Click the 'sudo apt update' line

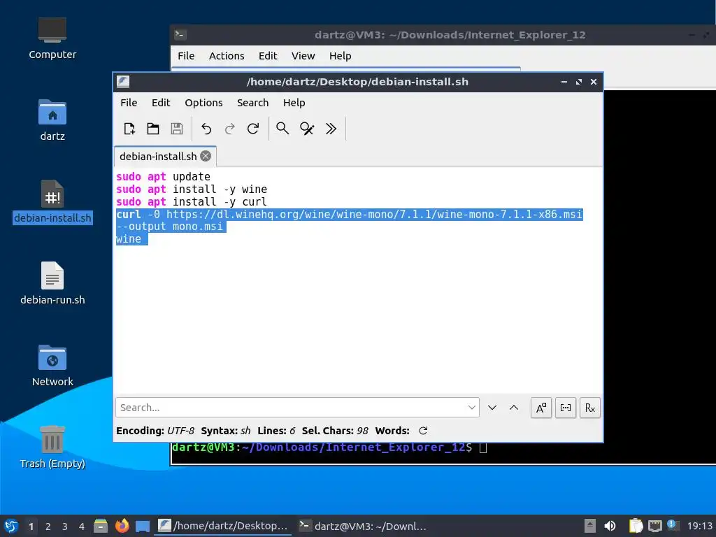[163, 176]
